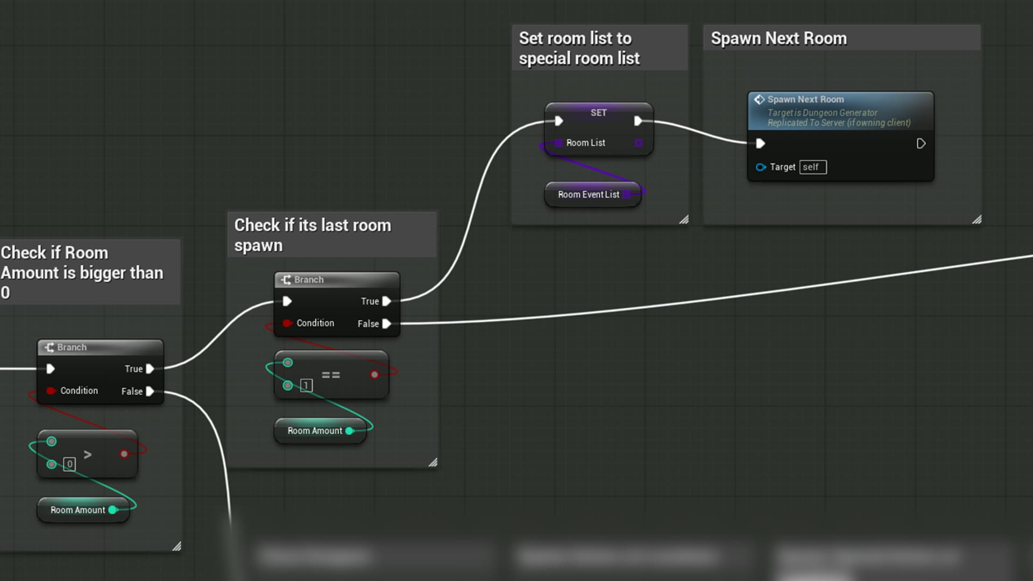
Task: Click resize handle of Room Amount comment box
Action: click(x=176, y=546)
